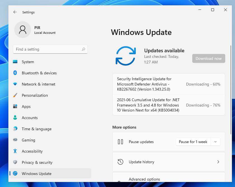
Task: Click the Last checked time text
Action: [162, 59]
